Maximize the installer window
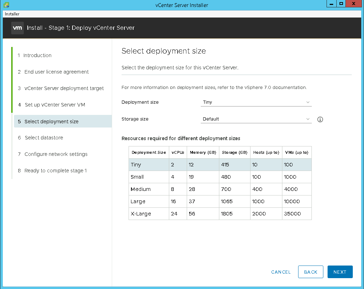 point(341,4)
